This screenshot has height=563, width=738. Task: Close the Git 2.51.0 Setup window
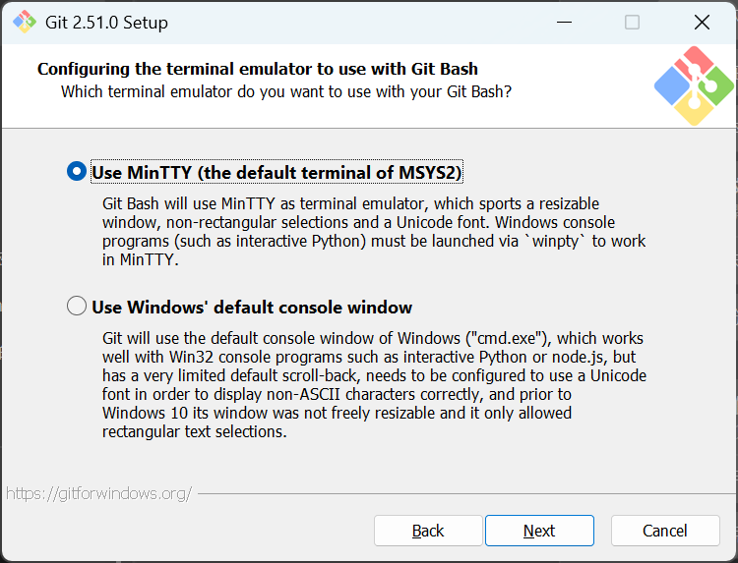pos(702,22)
